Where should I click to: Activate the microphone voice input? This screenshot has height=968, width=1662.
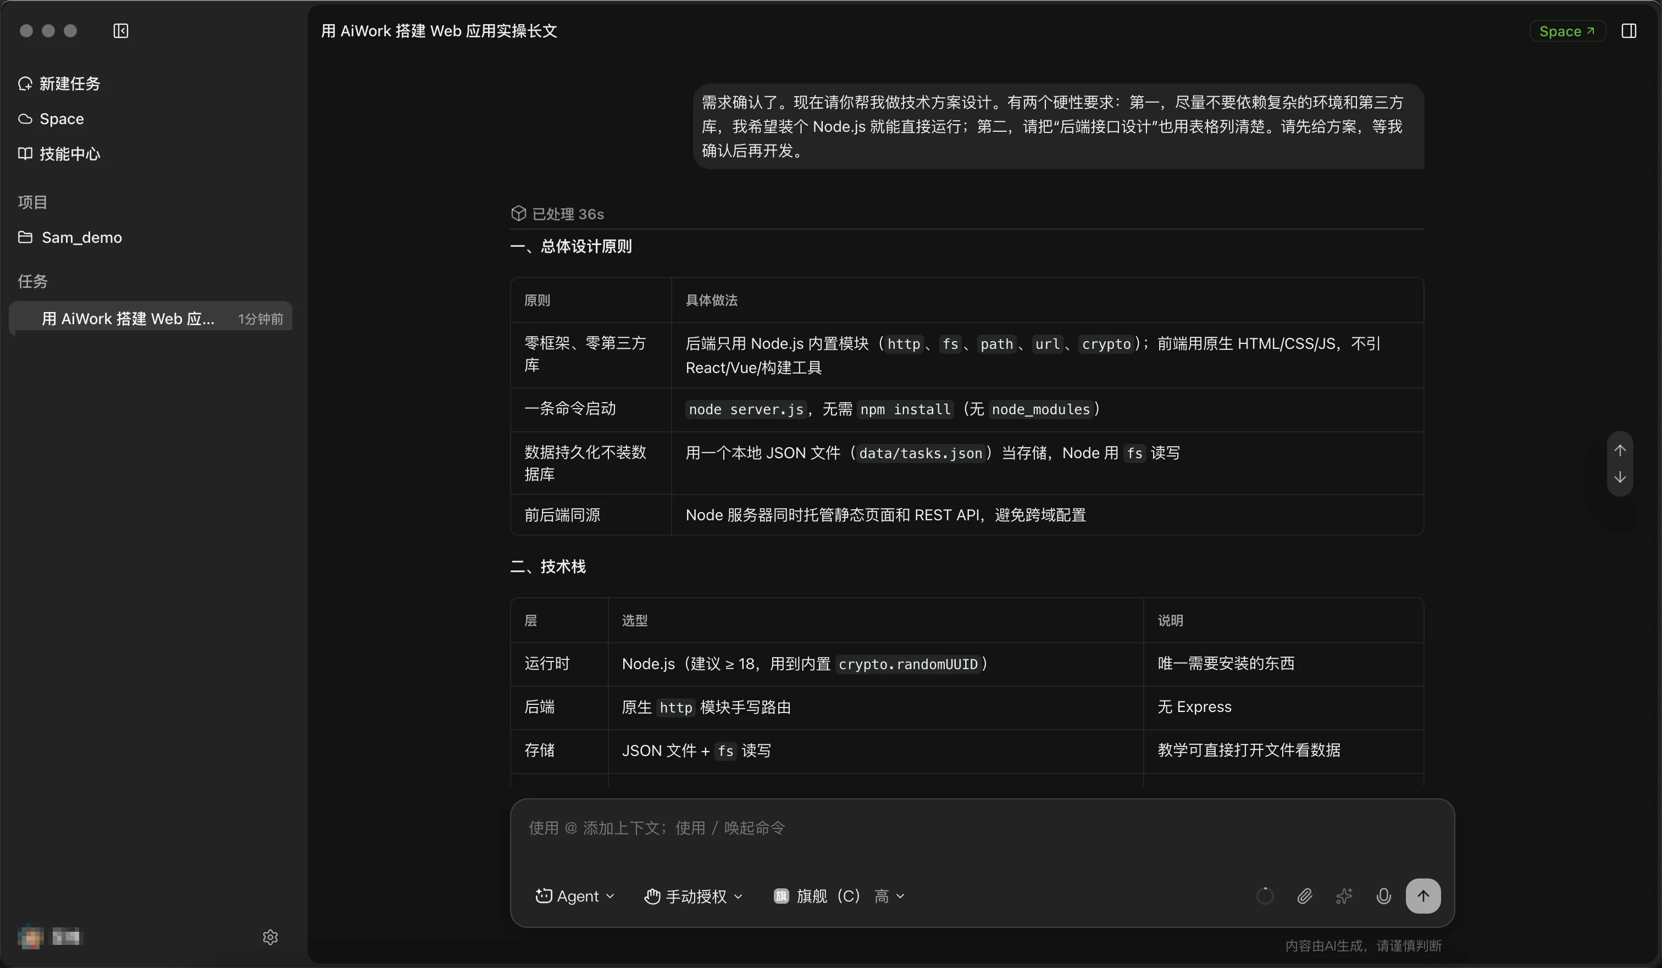pyautogui.click(x=1383, y=896)
